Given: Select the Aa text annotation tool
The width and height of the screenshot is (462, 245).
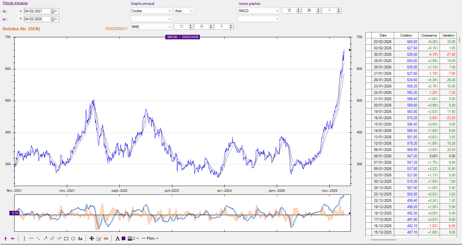Looking at the screenshot, I should coord(80,239).
